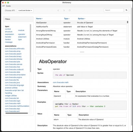Filter by com.livecode.binary association

click(13, 56)
